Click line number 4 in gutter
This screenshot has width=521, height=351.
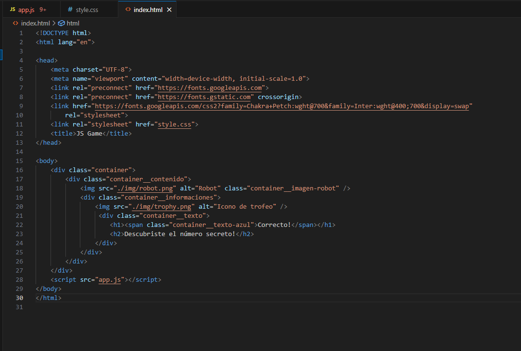tap(21, 61)
